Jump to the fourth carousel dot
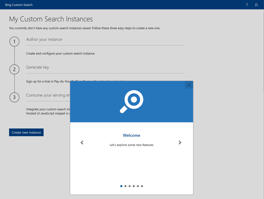Screen dimensions: 264x199 [134, 186]
